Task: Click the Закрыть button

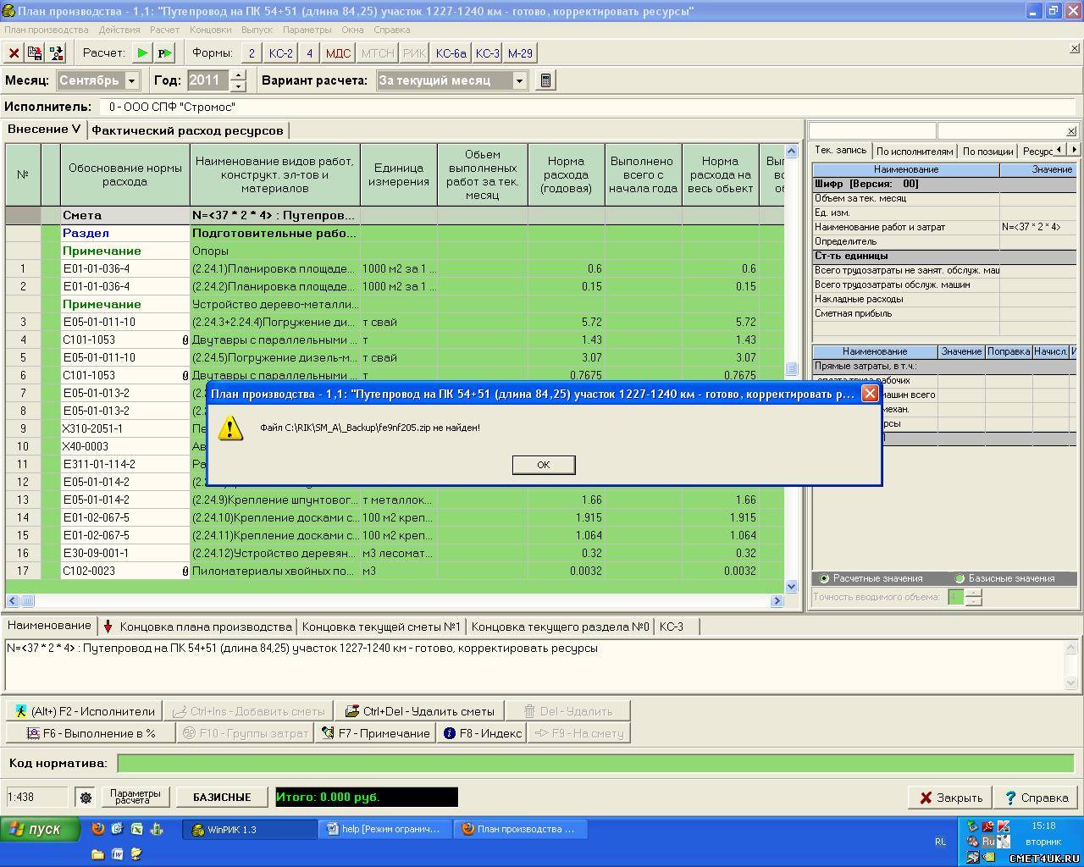Action: click(x=949, y=798)
